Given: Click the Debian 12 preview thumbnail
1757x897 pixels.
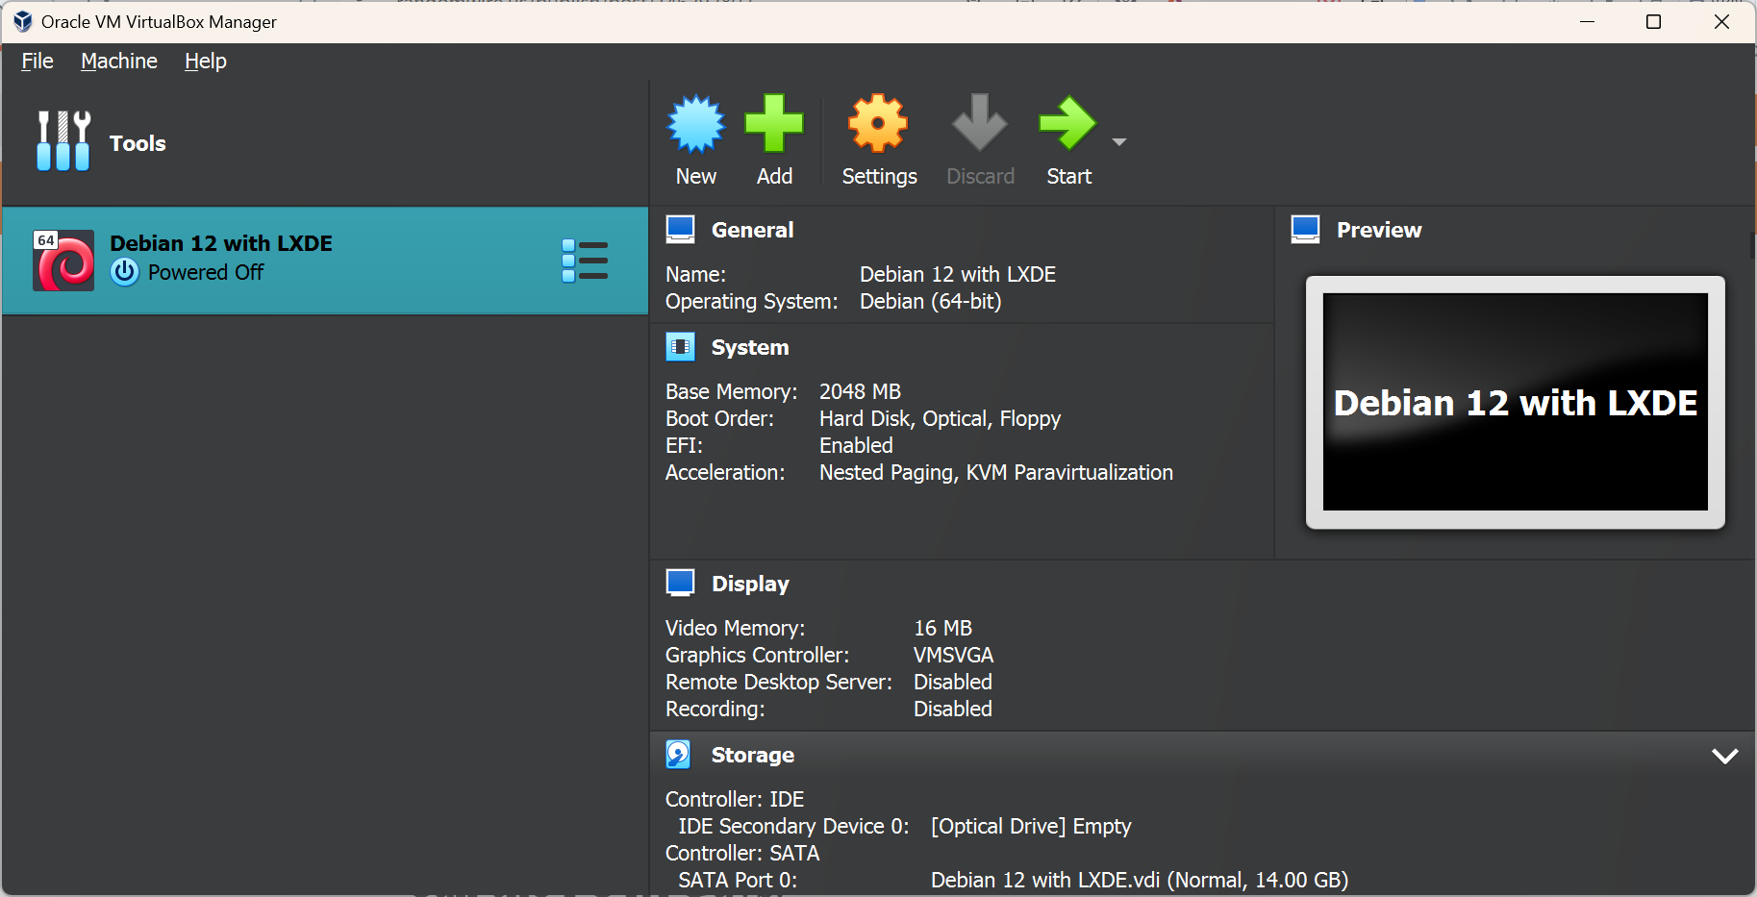Looking at the screenshot, I should click(x=1515, y=402).
